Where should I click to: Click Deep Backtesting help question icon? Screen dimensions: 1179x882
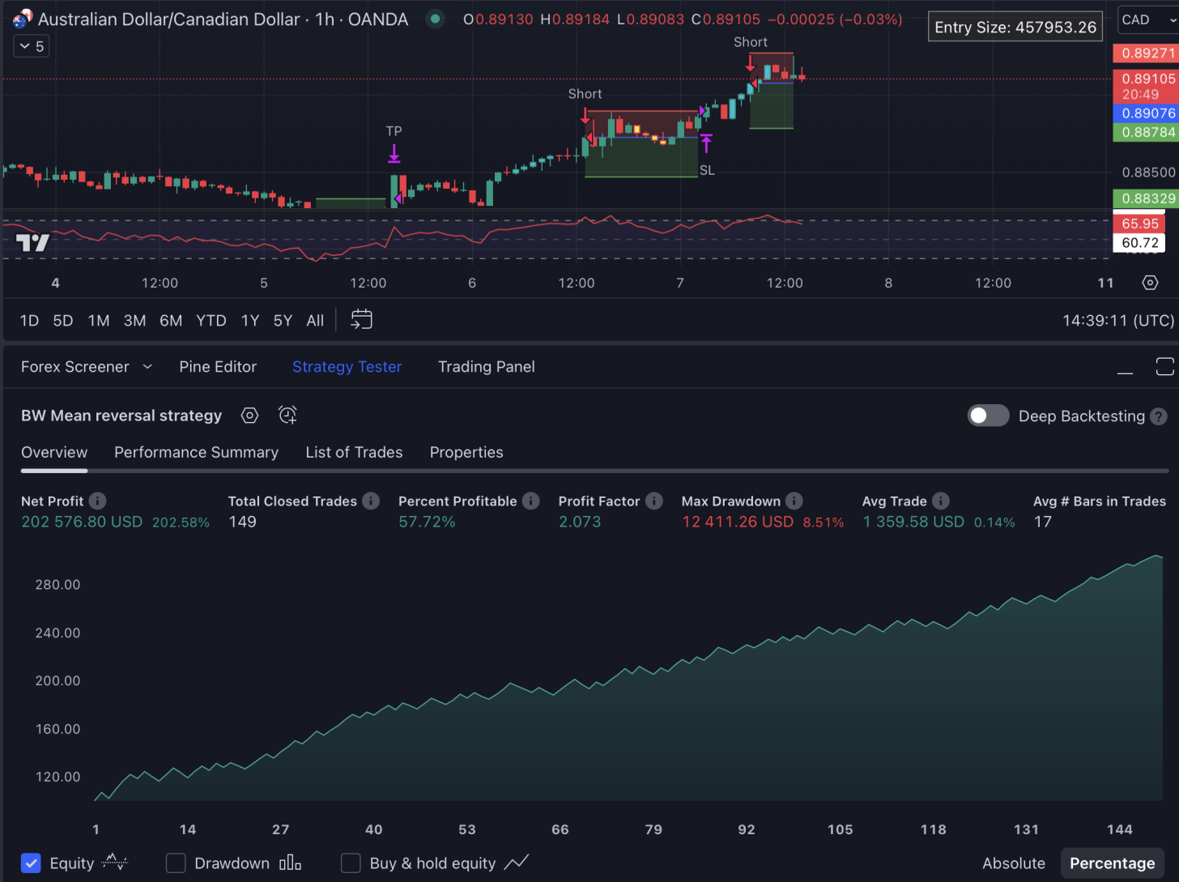click(1159, 416)
